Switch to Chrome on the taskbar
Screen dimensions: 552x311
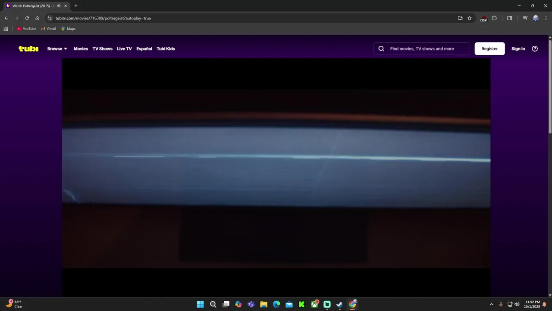click(x=352, y=305)
